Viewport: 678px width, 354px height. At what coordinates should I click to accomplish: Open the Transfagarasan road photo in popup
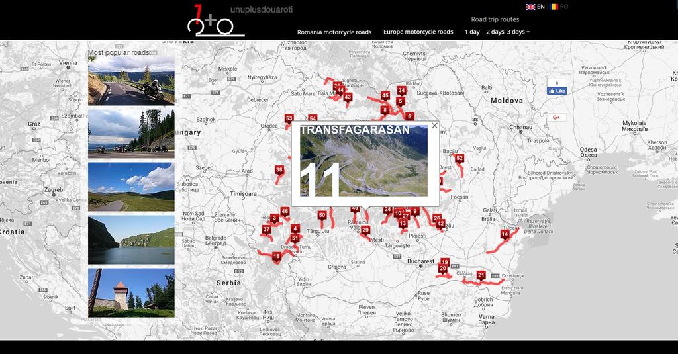click(363, 160)
